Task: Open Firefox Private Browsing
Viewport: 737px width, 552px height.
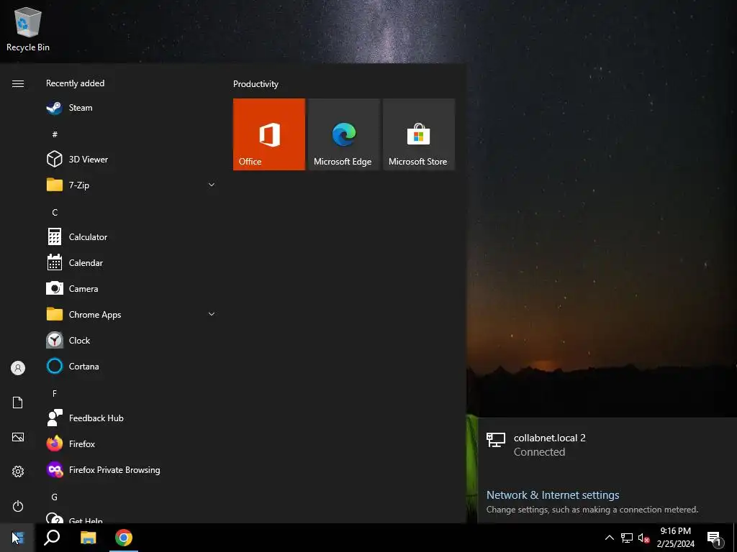Action: [x=132, y=469]
